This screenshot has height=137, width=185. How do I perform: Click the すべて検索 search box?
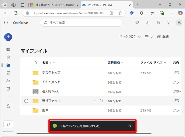click(x=81, y=23)
